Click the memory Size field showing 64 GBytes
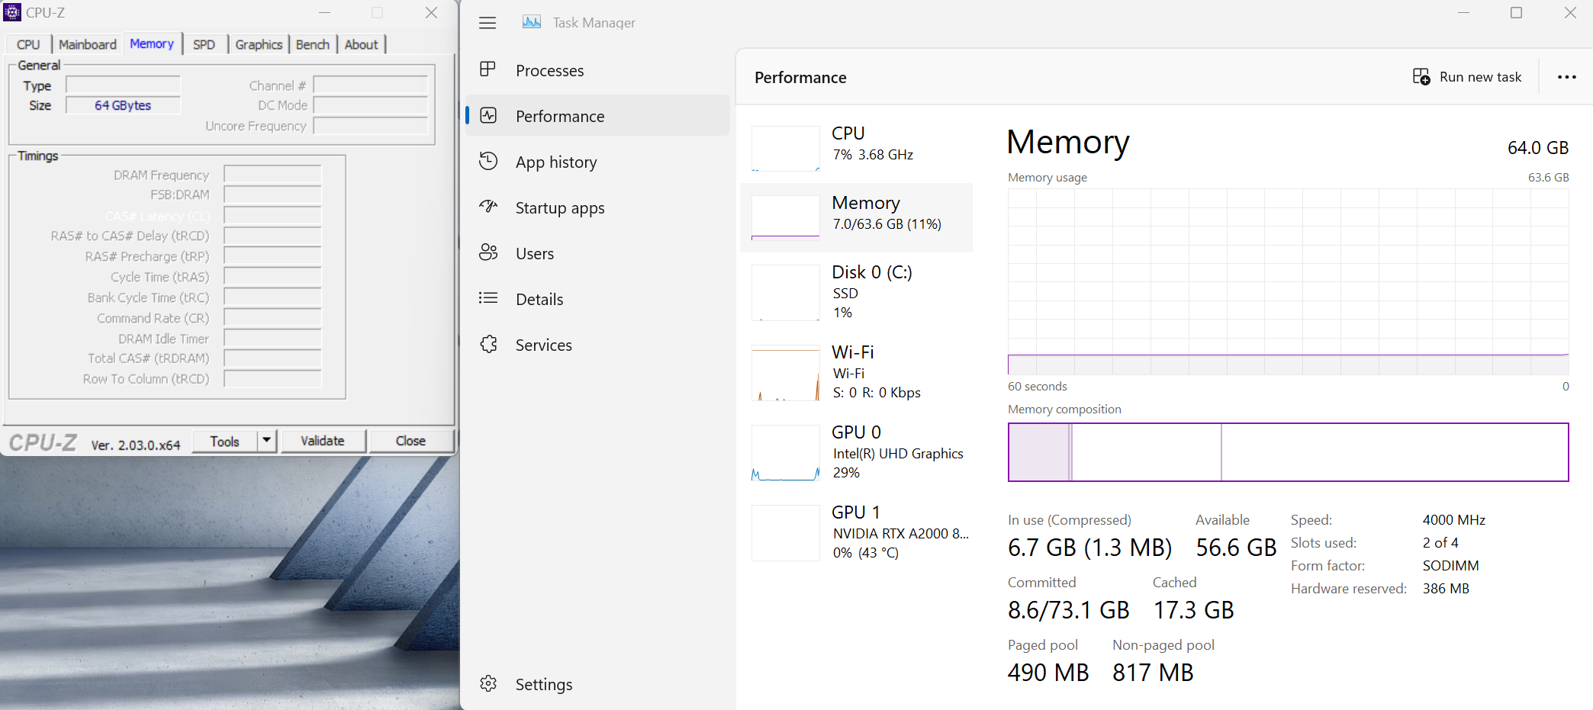The width and height of the screenshot is (1593, 710). [x=123, y=105]
